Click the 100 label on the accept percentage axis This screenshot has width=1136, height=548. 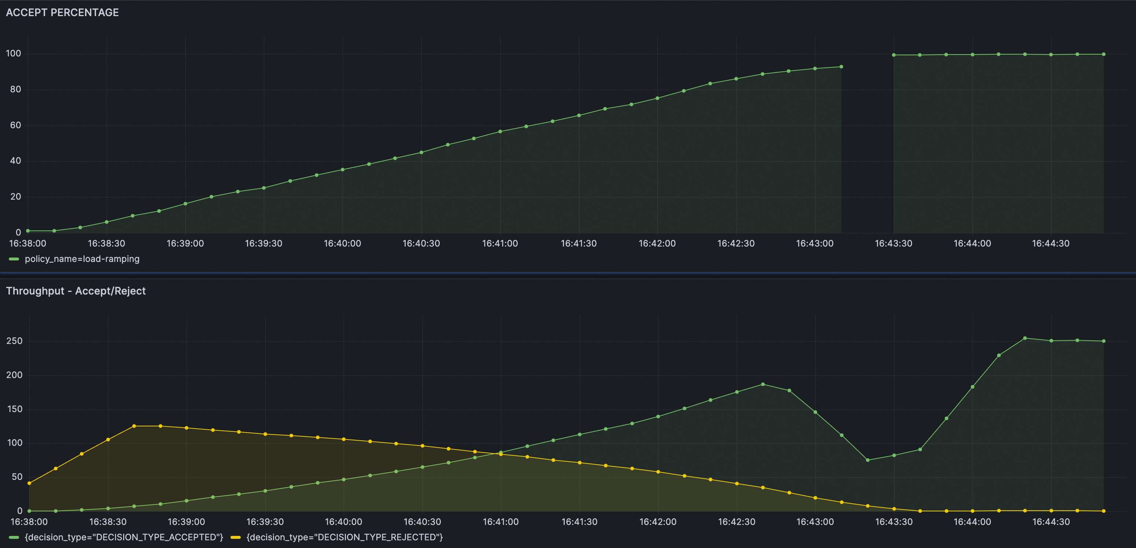pos(13,53)
